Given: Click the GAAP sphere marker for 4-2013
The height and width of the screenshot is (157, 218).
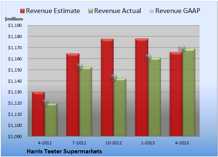Looking at the screenshot, I should (182, 49).
